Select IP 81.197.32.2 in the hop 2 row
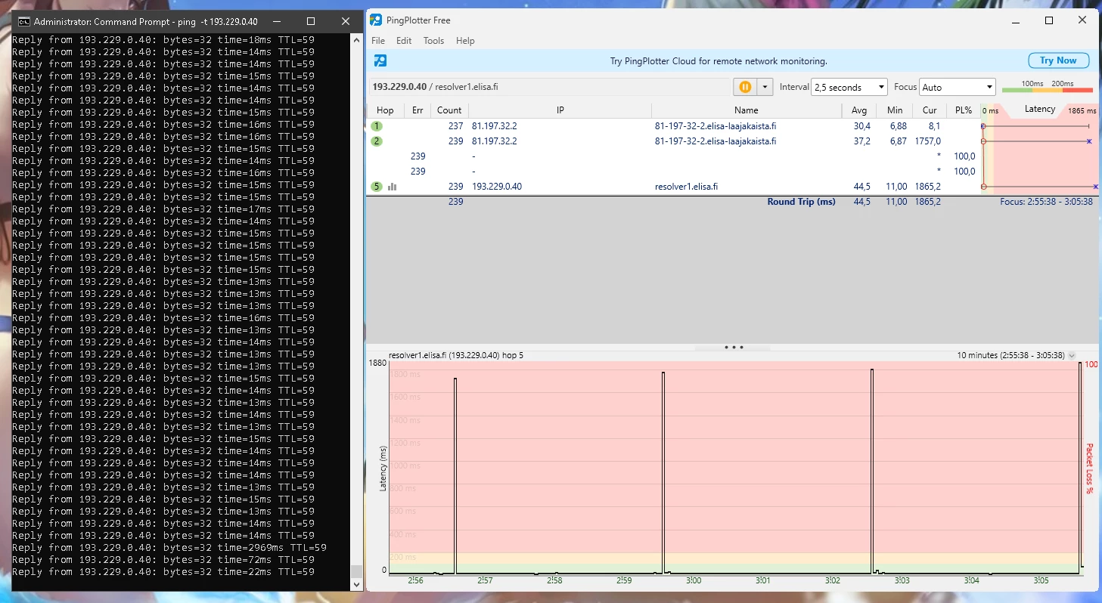 pyautogui.click(x=495, y=141)
